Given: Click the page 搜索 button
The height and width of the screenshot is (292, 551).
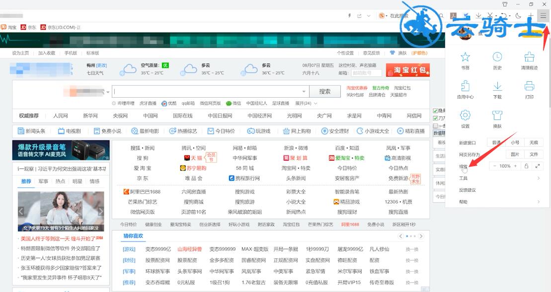Looking at the screenshot, I should [325, 92].
